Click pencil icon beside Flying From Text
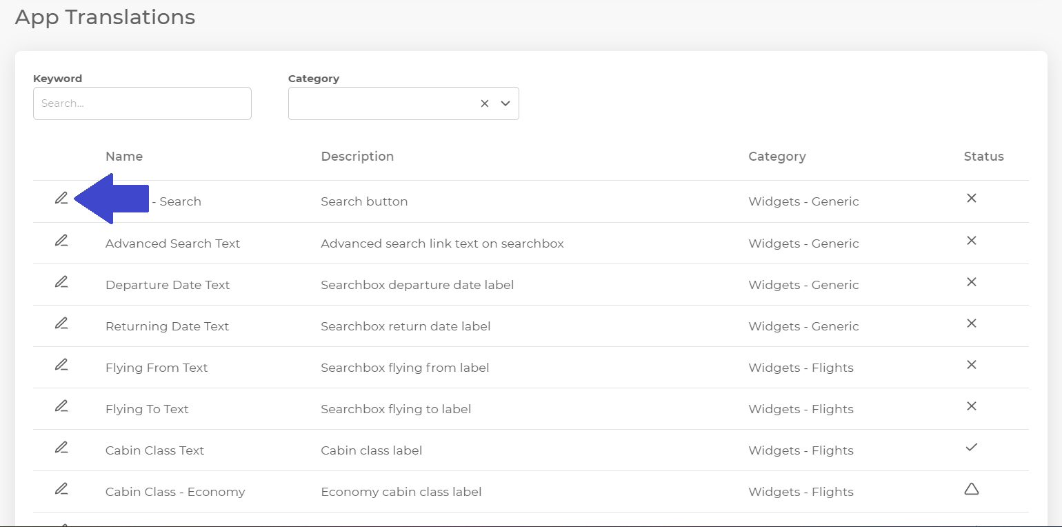The image size is (1062, 527). 61,365
